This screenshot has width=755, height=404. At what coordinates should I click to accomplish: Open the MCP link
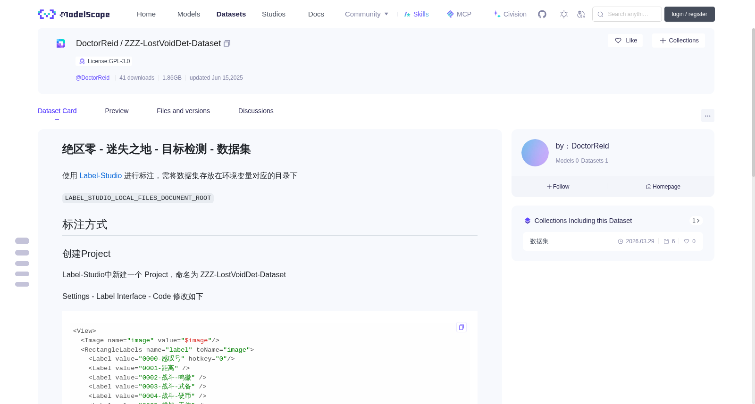coord(459,14)
